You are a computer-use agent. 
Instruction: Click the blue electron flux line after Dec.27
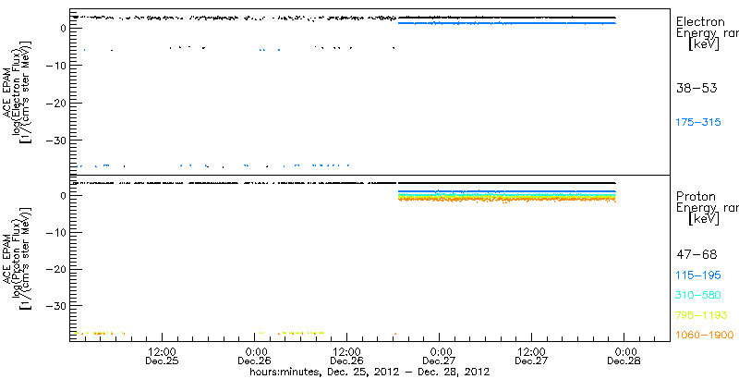[507, 22]
